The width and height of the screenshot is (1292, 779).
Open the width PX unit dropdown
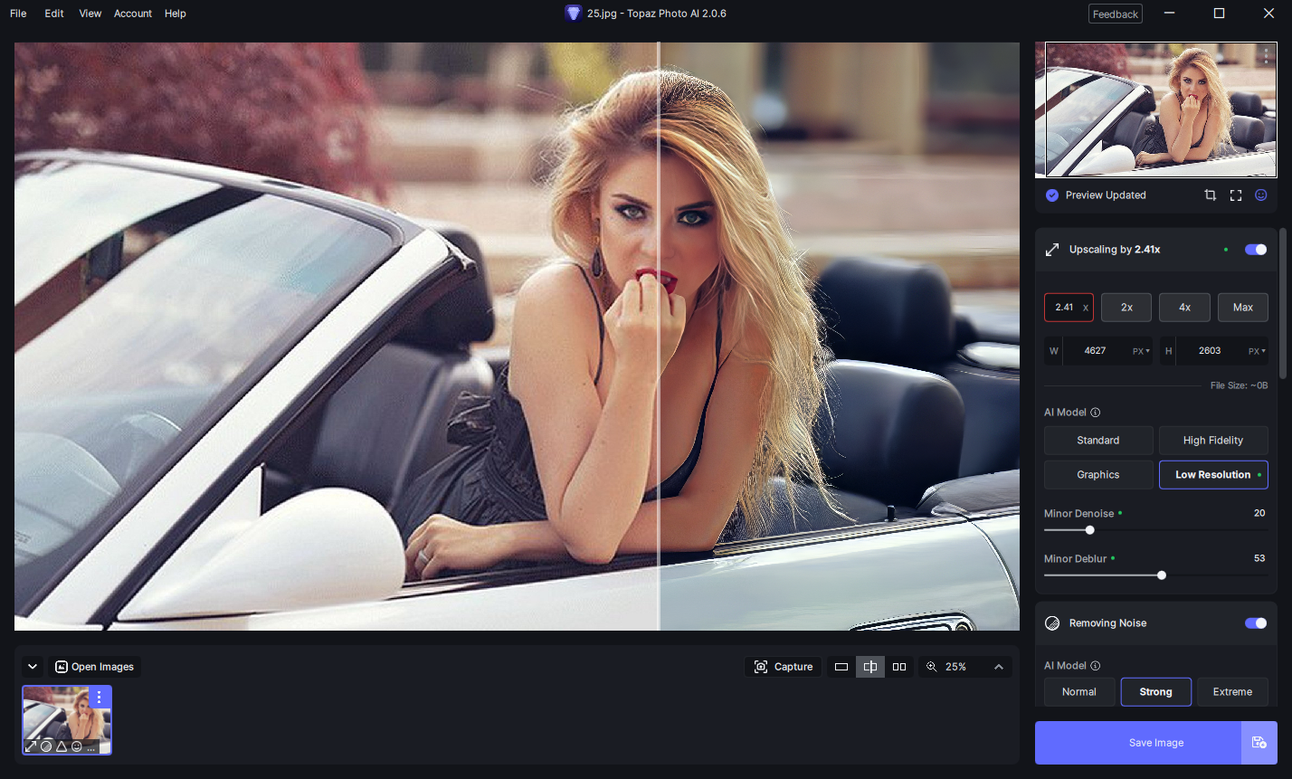[1141, 351]
